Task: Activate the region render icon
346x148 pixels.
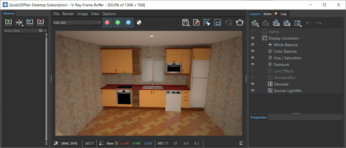Action: (x=207, y=23)
